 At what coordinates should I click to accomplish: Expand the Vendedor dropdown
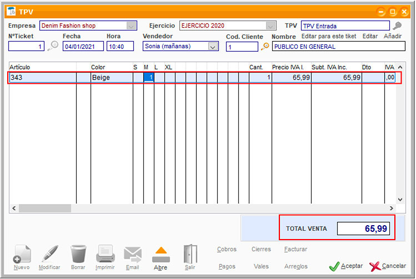click(213, 47)
